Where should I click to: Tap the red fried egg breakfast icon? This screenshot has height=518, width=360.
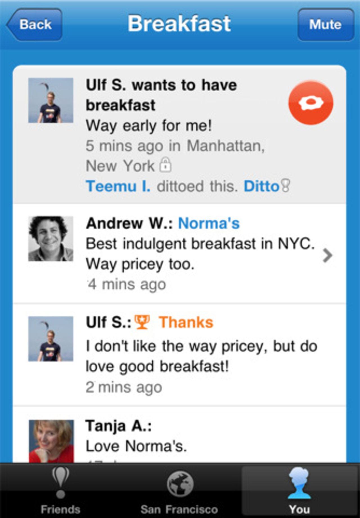pos(311,103)
